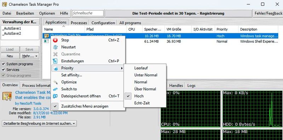283x140 pixels.
Task: Click the 61.34 MB memory cell
Action: 152,41
